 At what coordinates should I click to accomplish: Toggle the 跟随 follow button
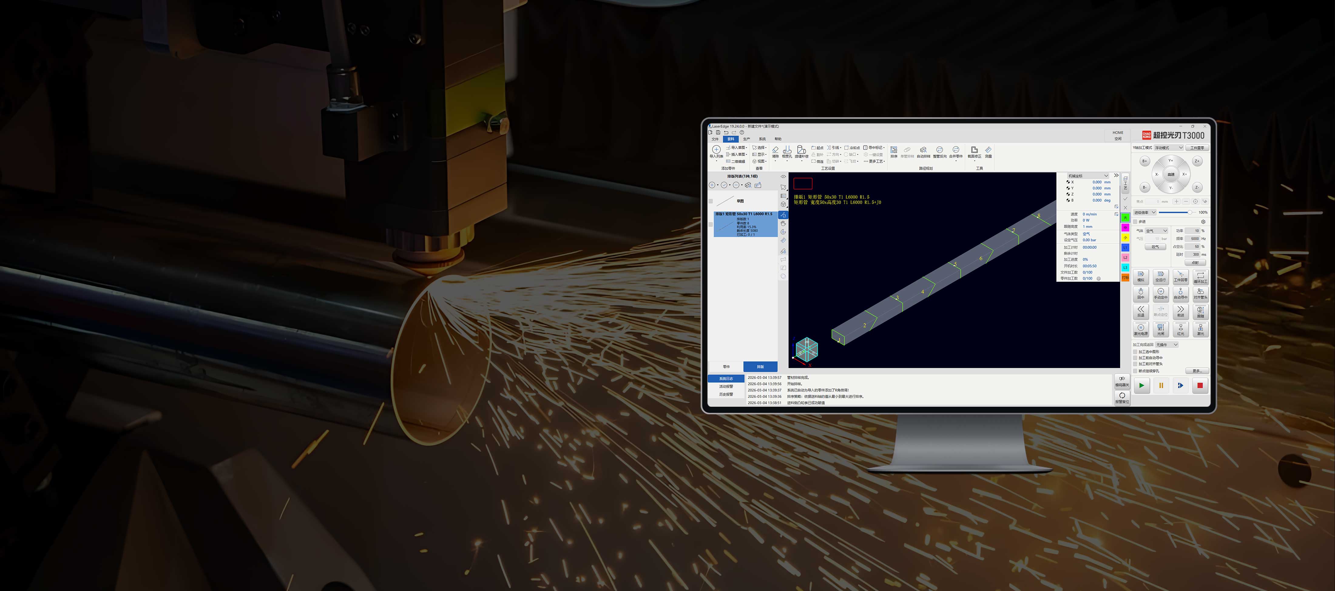[x=1200, y=311]
